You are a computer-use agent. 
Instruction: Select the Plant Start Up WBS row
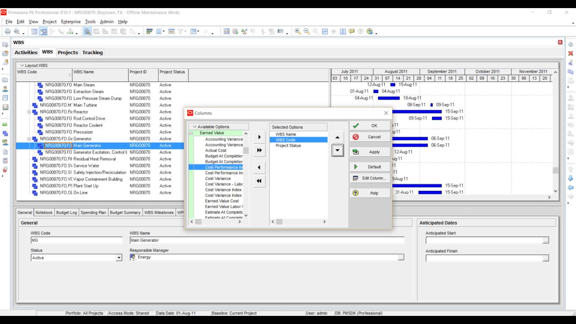coord(100,186)
